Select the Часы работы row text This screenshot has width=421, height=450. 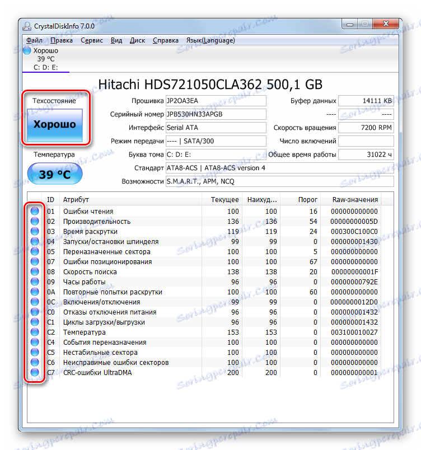tap(85, 282)
